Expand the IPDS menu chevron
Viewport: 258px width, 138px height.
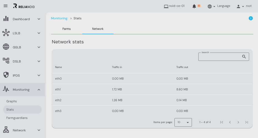pyautogui.click(x=39, y=75)
